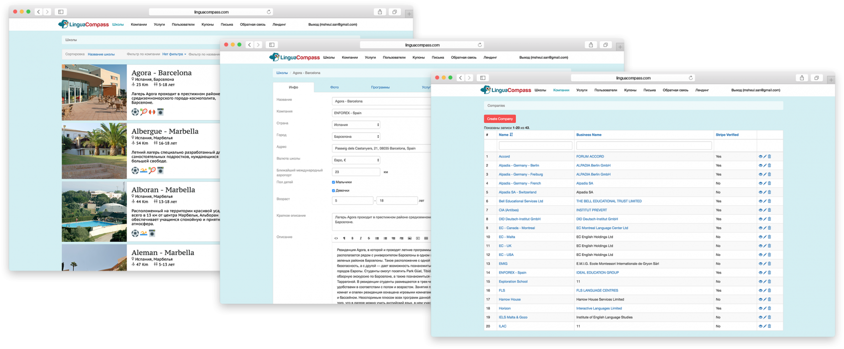Click the HTML code icon in description editor
The image size is (844, 349).
tap(336, 238)
